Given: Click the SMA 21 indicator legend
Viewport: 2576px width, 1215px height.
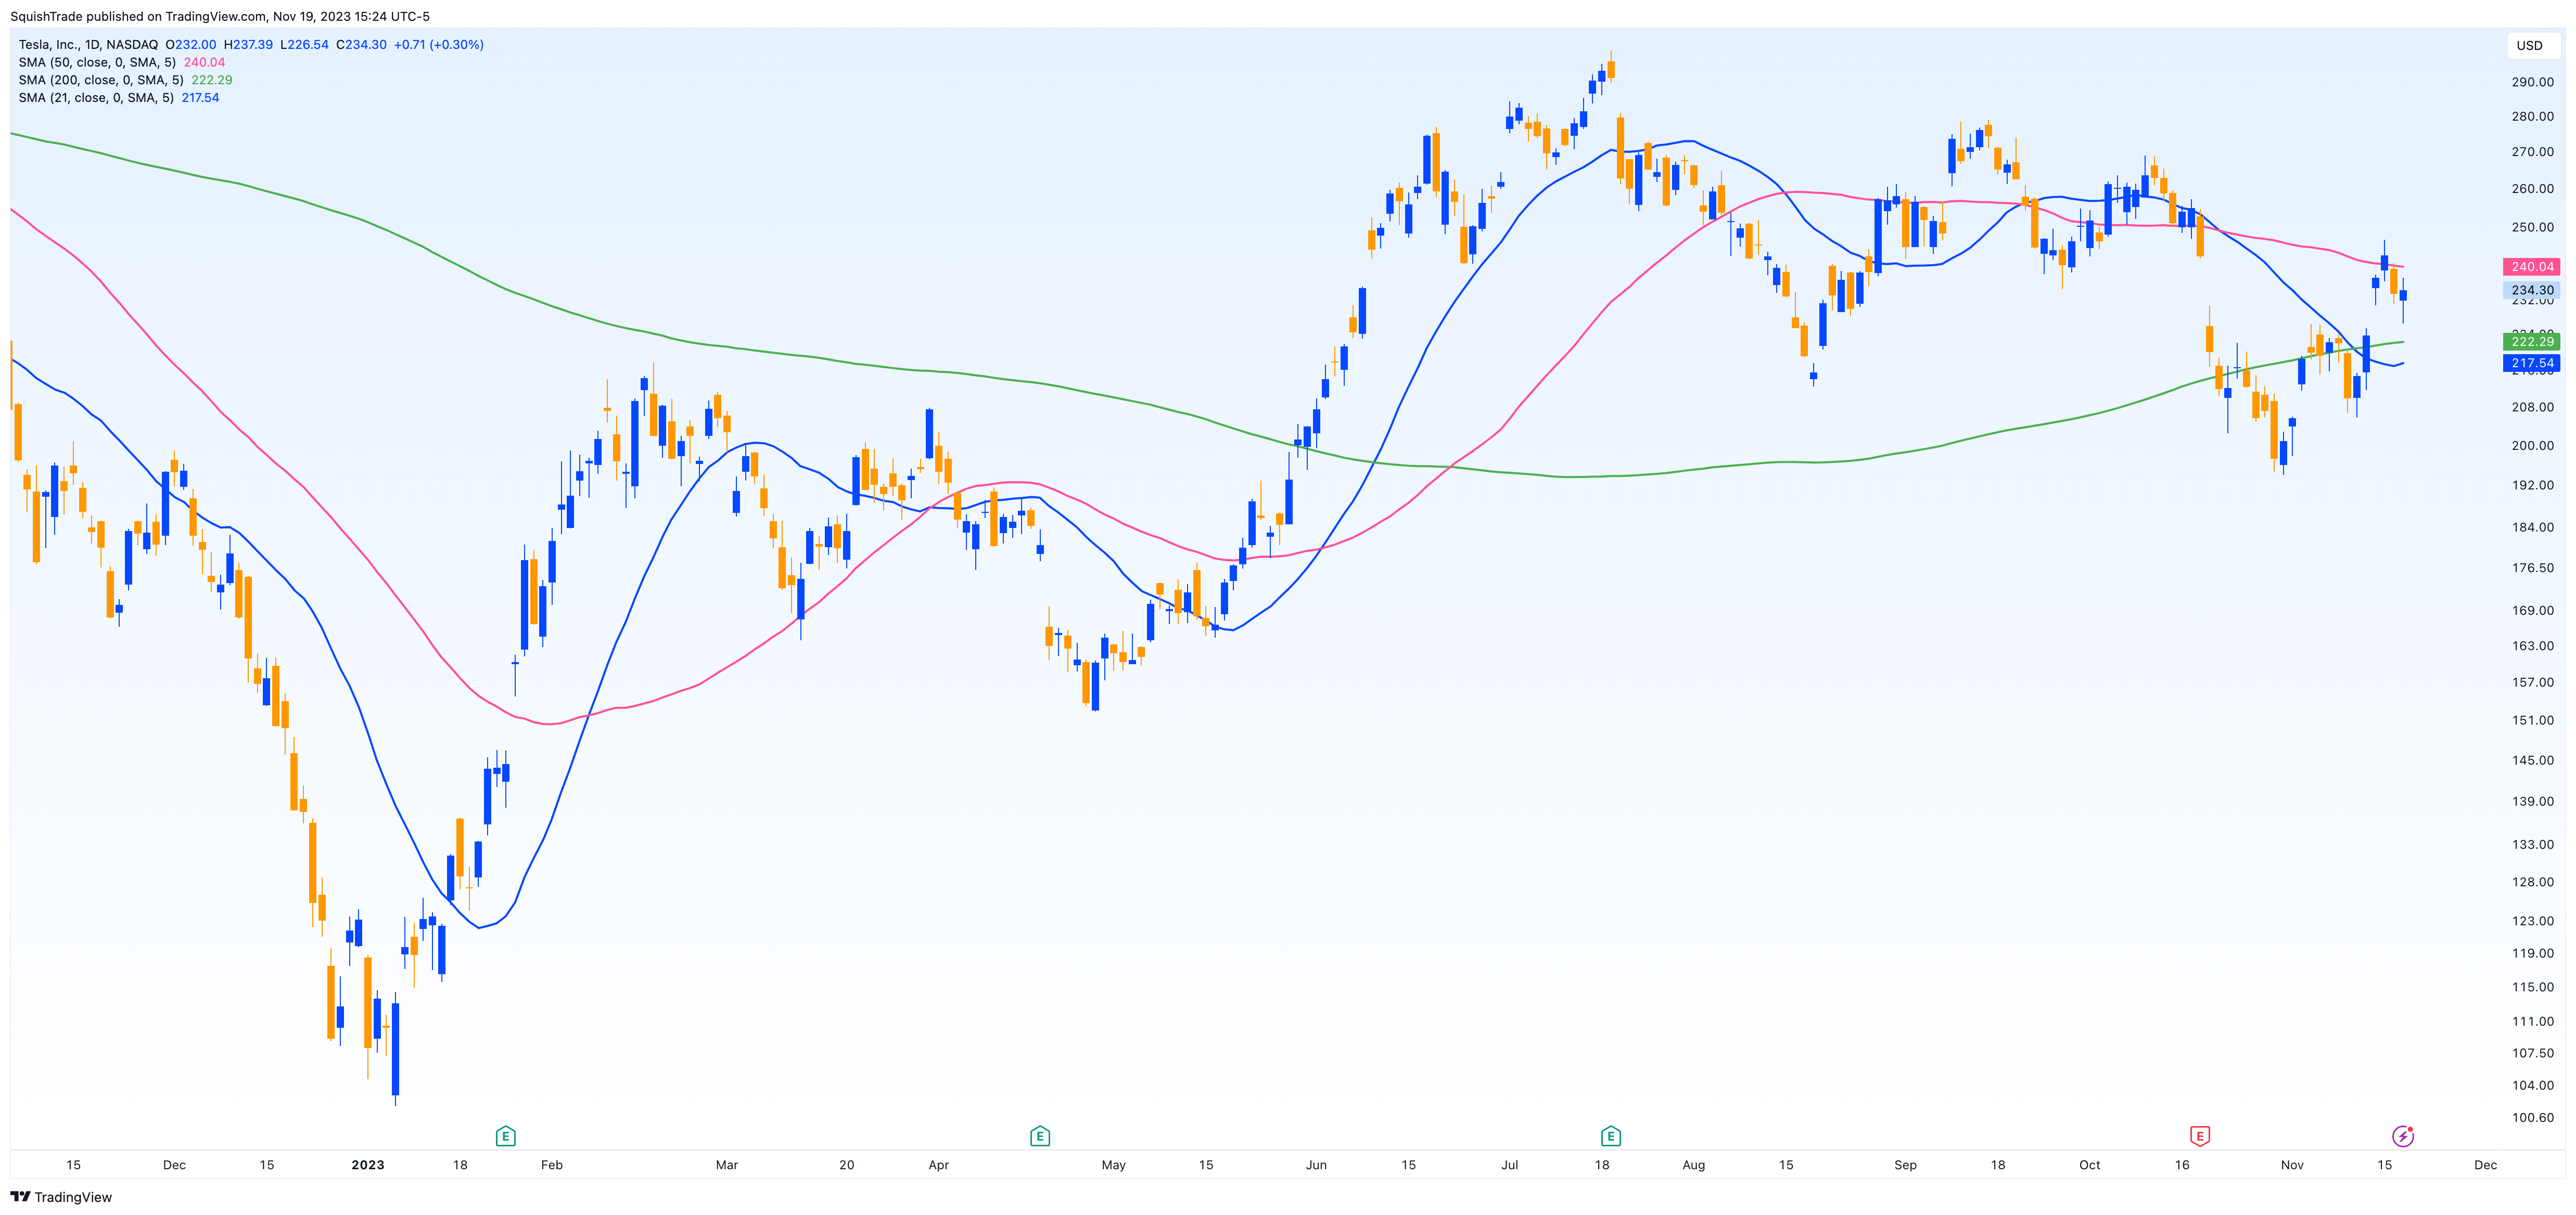Looking at the screenshot, I should [x=96, y=98].
